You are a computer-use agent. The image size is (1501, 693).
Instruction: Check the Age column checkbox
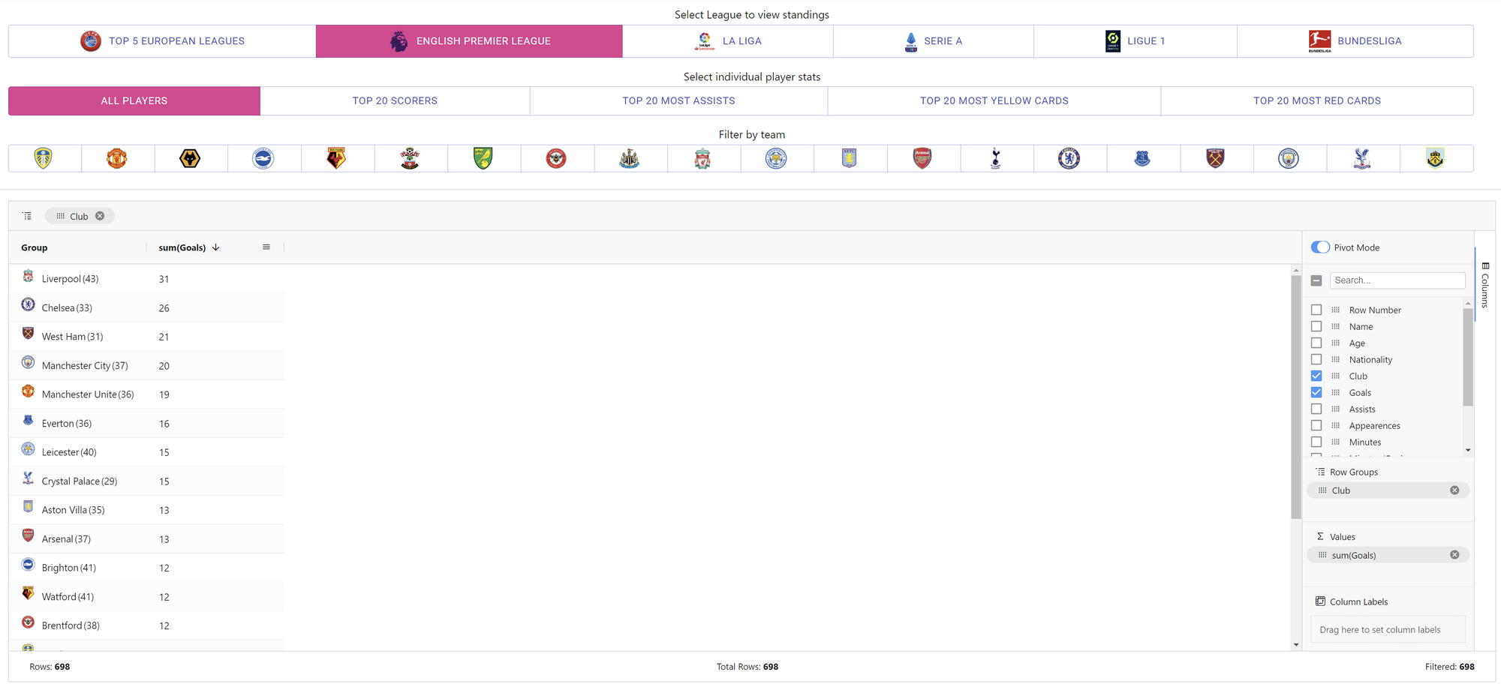1316,343
